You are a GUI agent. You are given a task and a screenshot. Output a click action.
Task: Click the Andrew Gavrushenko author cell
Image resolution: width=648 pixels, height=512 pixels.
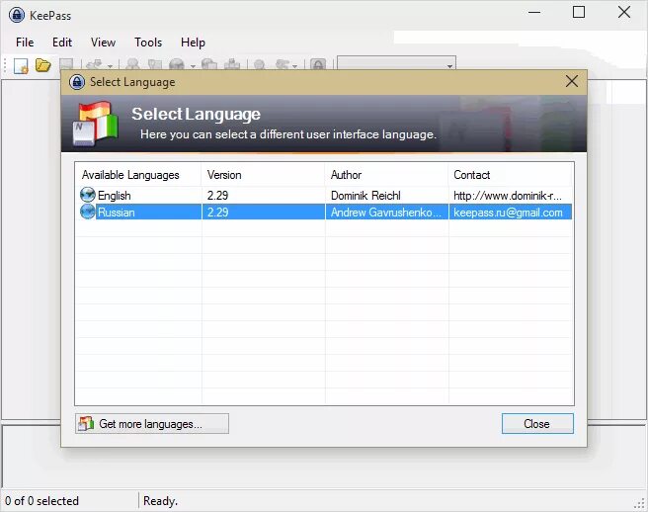point(386,213)
